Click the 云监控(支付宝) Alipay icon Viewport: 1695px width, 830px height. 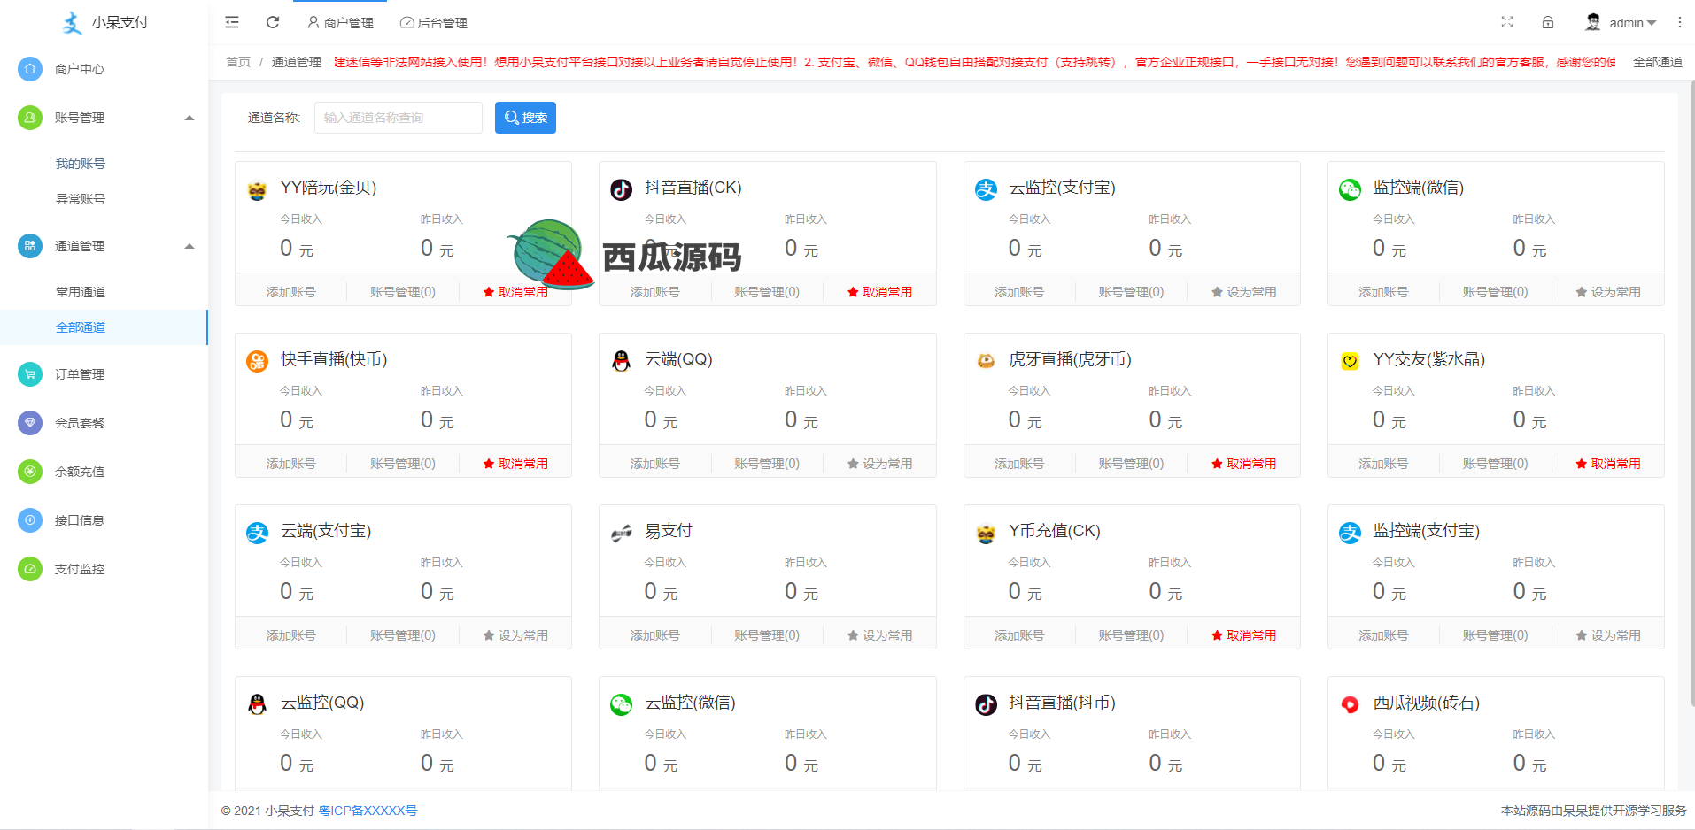tap(986, 189)
